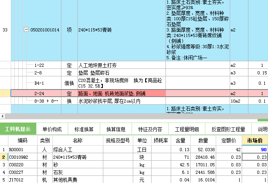Click quantity 28418.46
Image resolution: width=268 pixels, height=183 pixels.
[203, 157]
